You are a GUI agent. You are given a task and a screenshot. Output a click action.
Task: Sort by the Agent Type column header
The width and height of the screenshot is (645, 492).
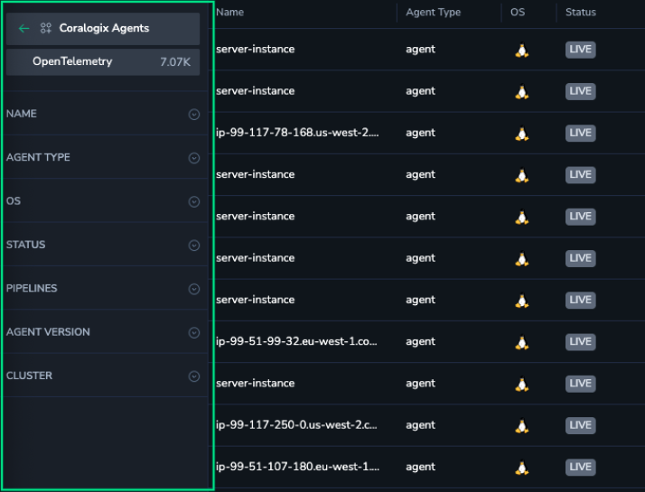tap(433, 13)
